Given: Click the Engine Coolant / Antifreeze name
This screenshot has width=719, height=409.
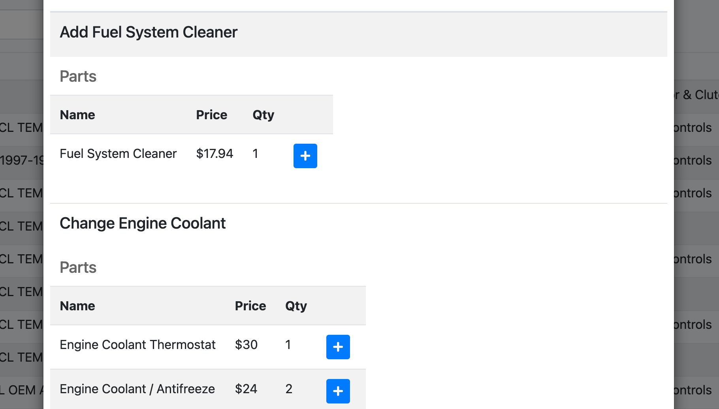Looking at the screenshot, I should point(137,389).
